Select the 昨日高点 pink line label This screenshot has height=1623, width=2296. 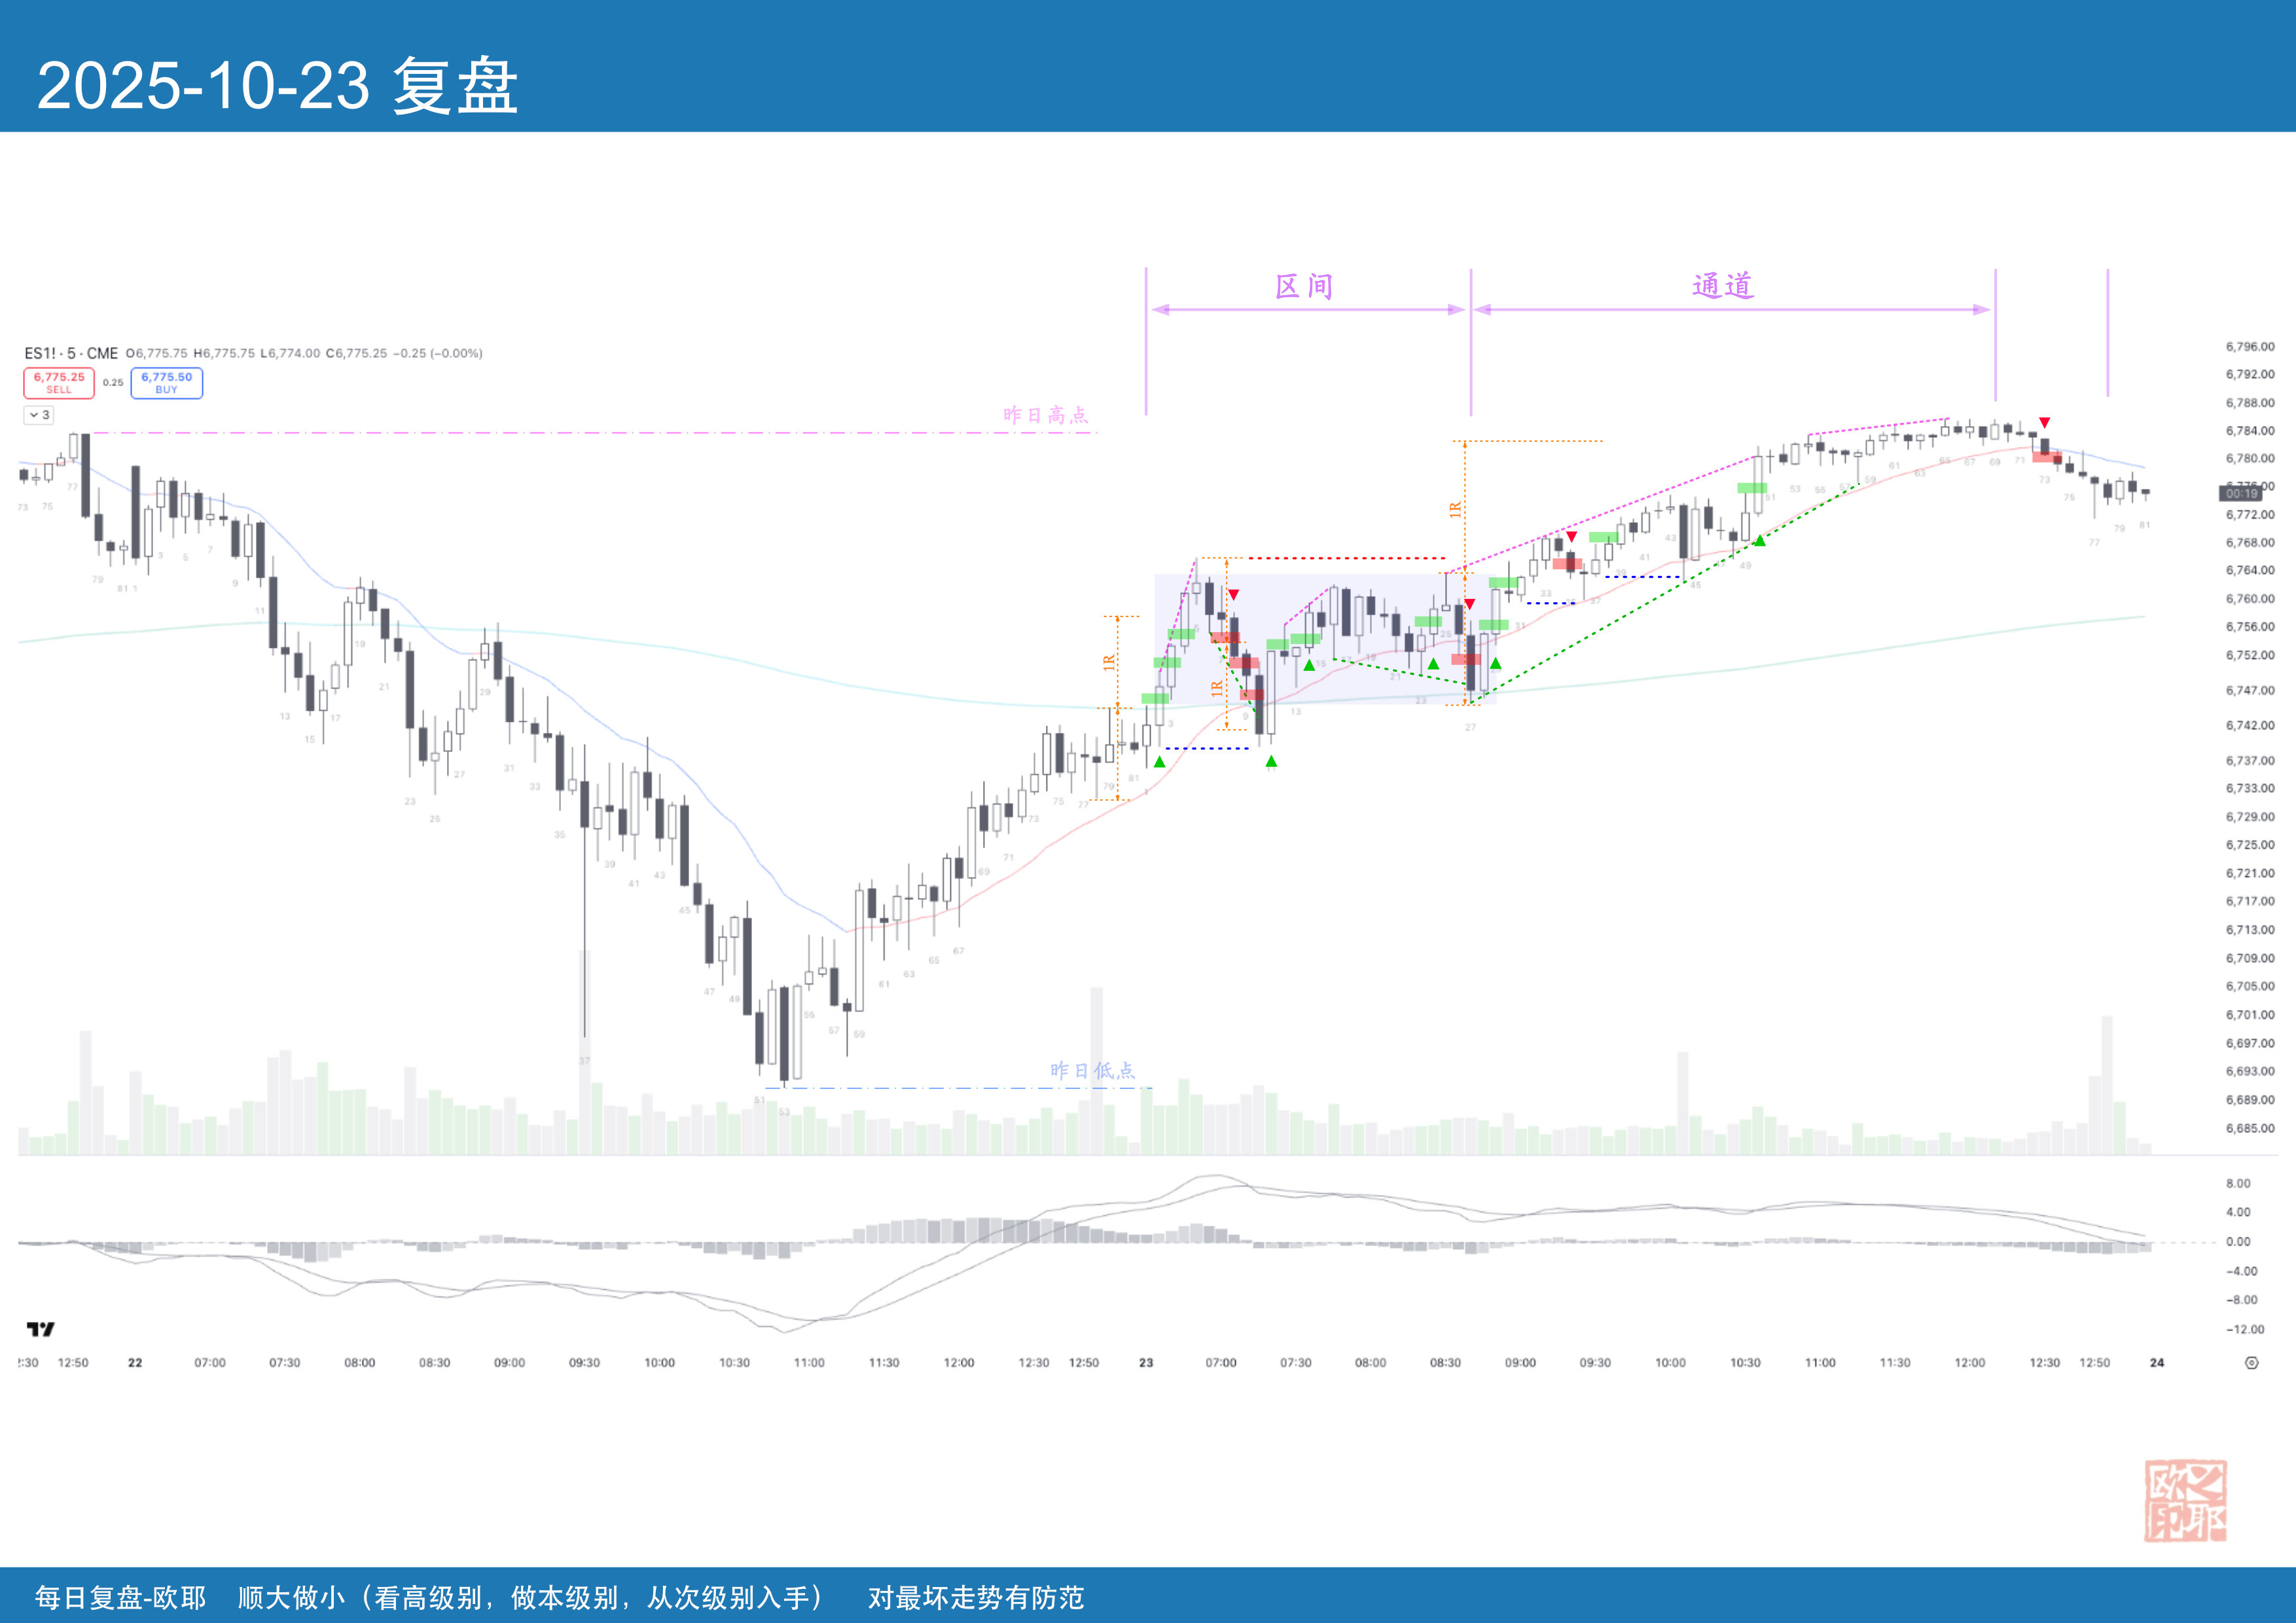(x=1045, y=415)
